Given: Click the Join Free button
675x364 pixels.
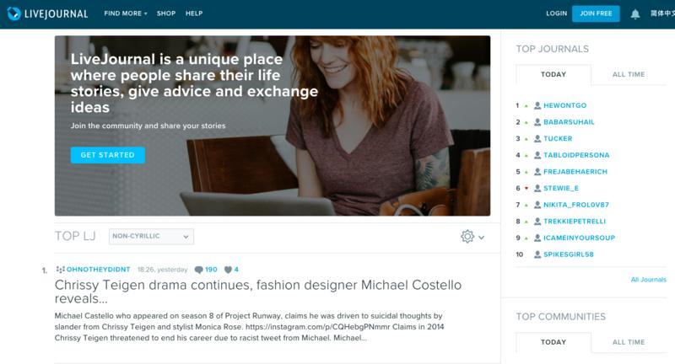Looking at the screenshot, I should [596, 13].
